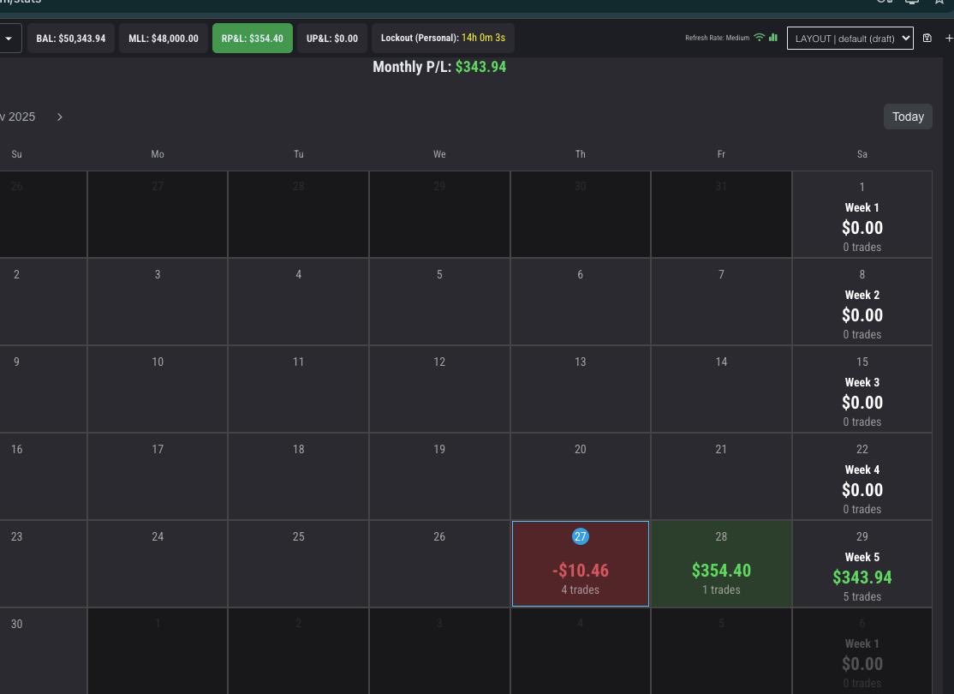
Task: Click the Monthly P/L $343.94 heading
Action: pyautogui.click(x=439, y=67)
